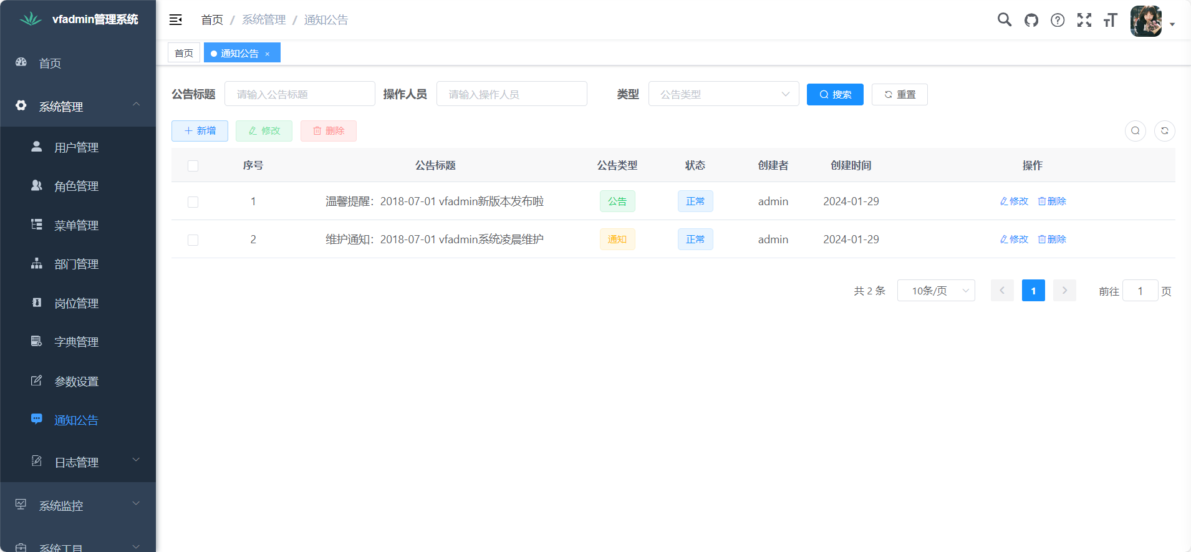Expand the 日志管理 submenu

click(77, 462)
